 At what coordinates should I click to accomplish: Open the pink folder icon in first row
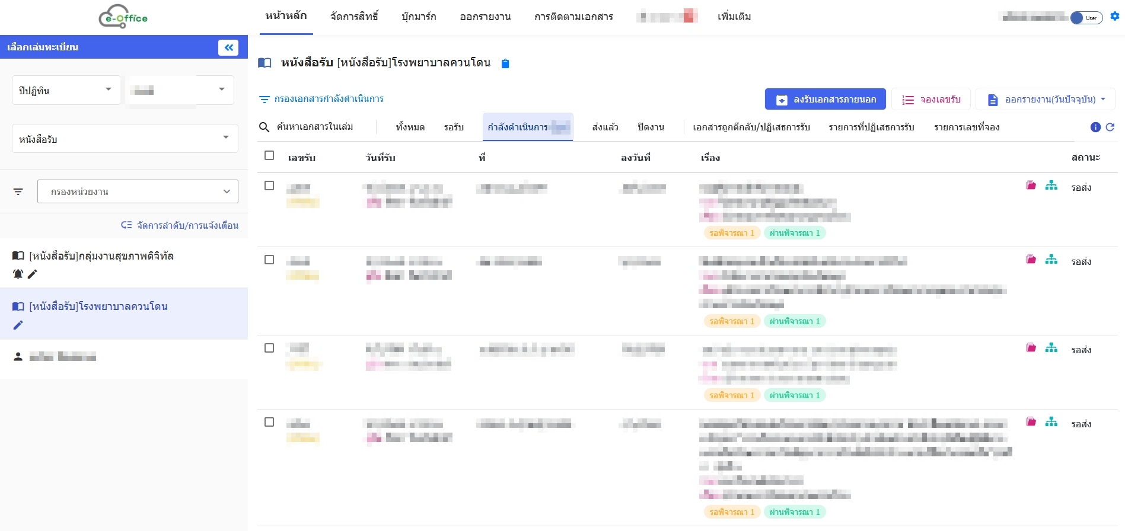[1031, 185]
